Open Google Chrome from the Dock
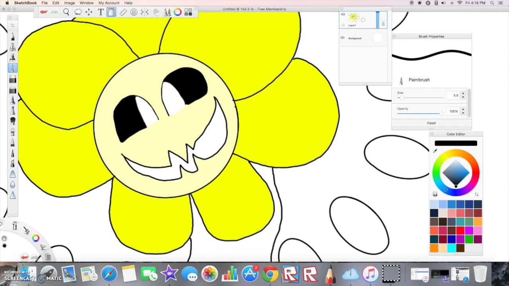The height and width of the screenshot is (286, 509). point(270,274)
